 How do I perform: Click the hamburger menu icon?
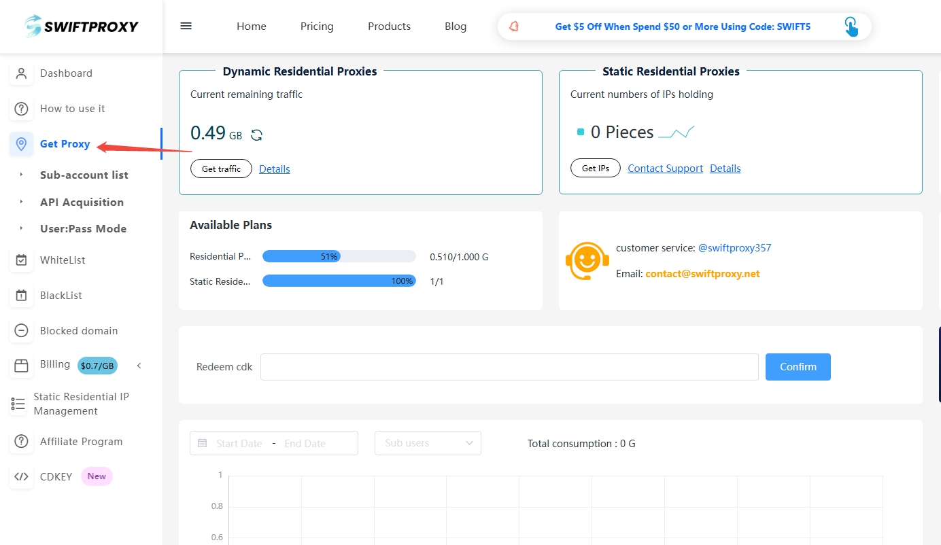point(186,26)
